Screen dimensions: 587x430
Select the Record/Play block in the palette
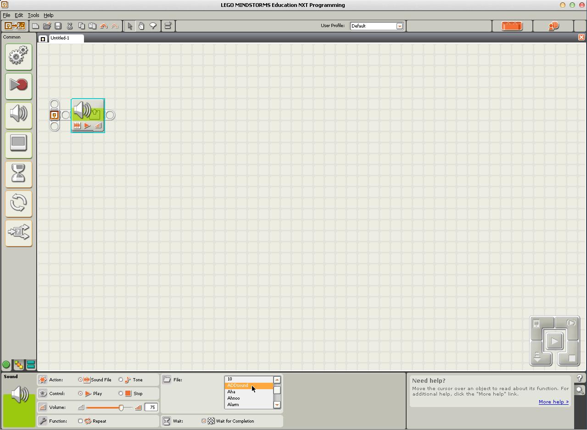coord(18,86)
